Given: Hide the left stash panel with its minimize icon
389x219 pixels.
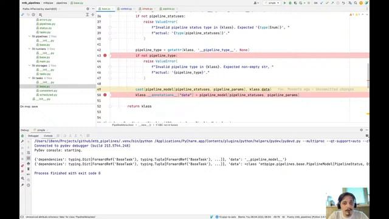Looking at the screenshot, I should pos(93,9).
